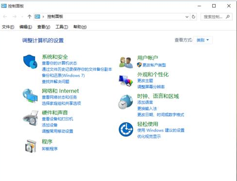Click 使用 Windows 建议的设置 link

(x=161, y=130)
